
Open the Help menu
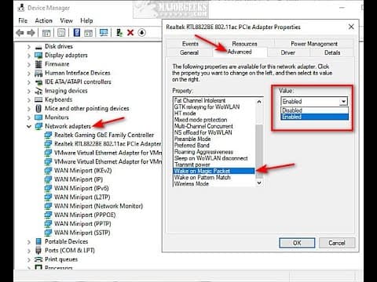(86, 20)
